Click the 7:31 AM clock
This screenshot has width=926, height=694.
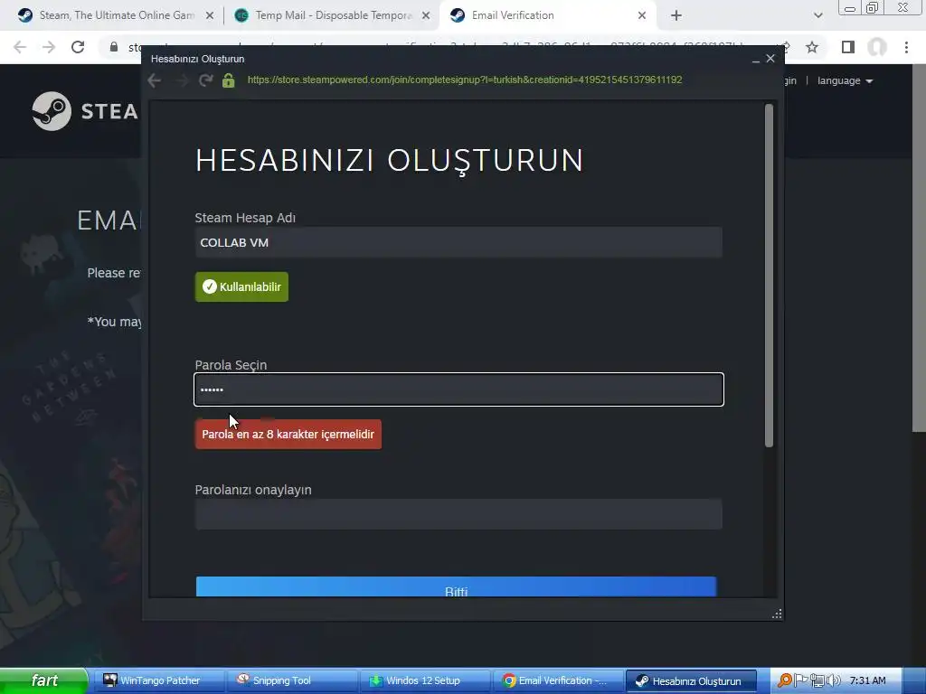(x=867, y=680)
